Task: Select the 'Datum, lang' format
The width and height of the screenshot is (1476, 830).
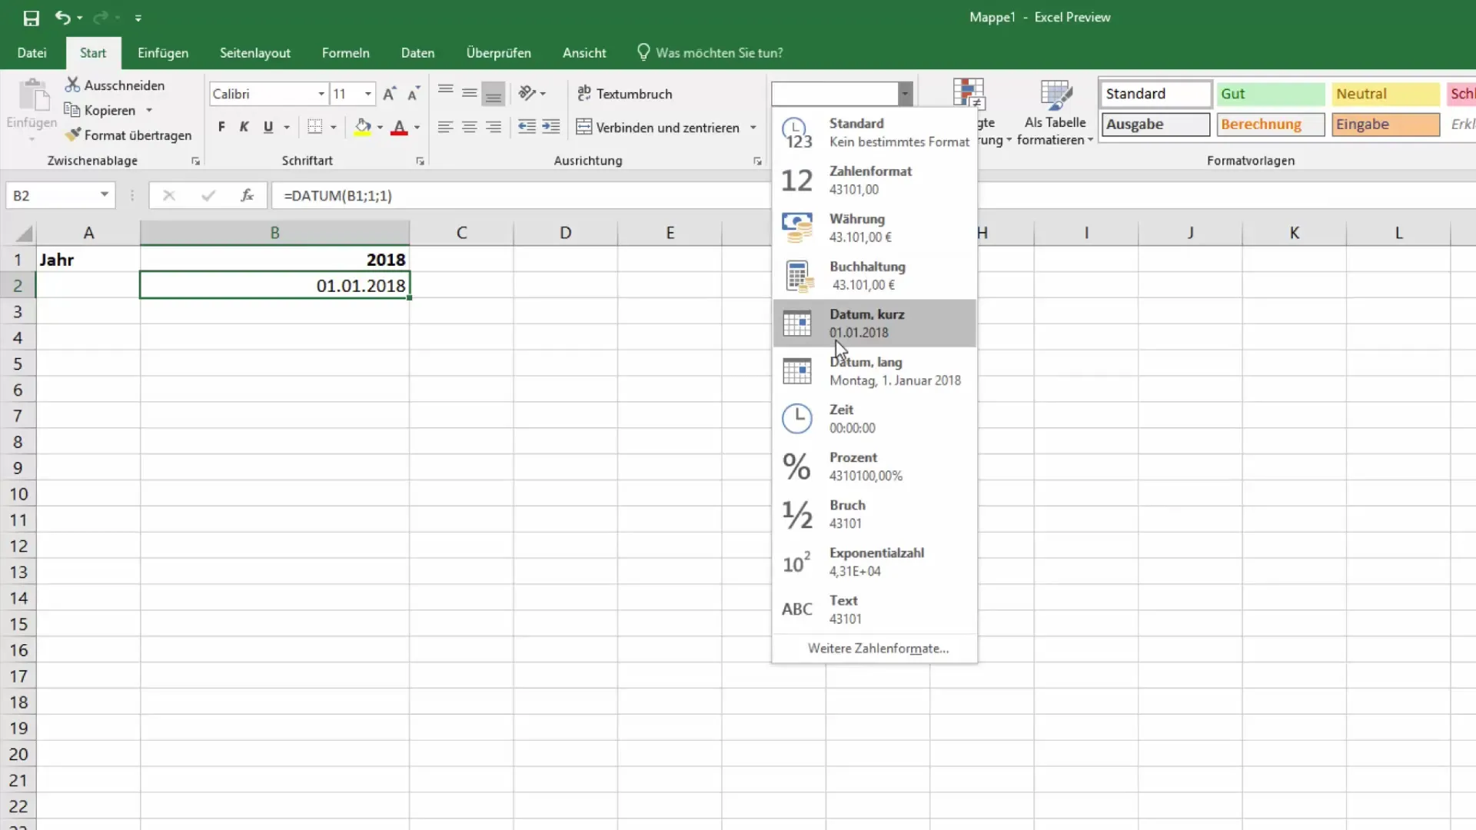Action: coord(875,370)
